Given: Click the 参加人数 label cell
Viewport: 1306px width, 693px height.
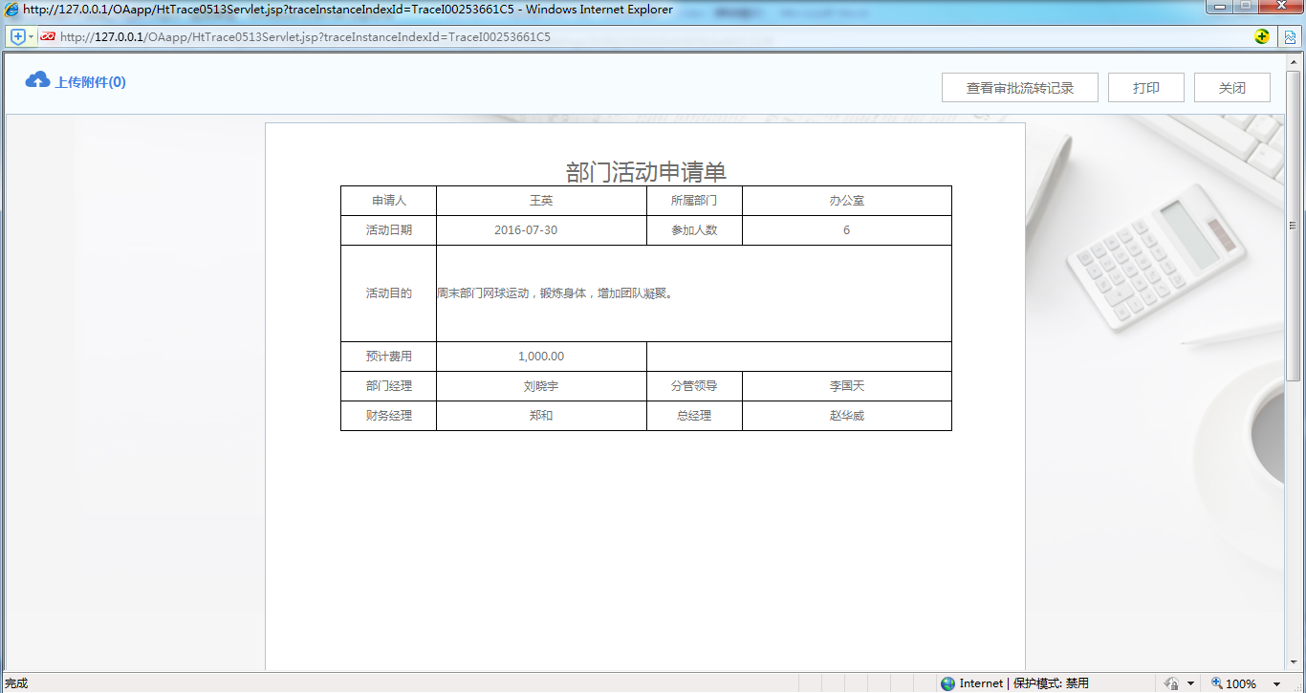Looking at the screenshot, I should click(x=694, y=230).
